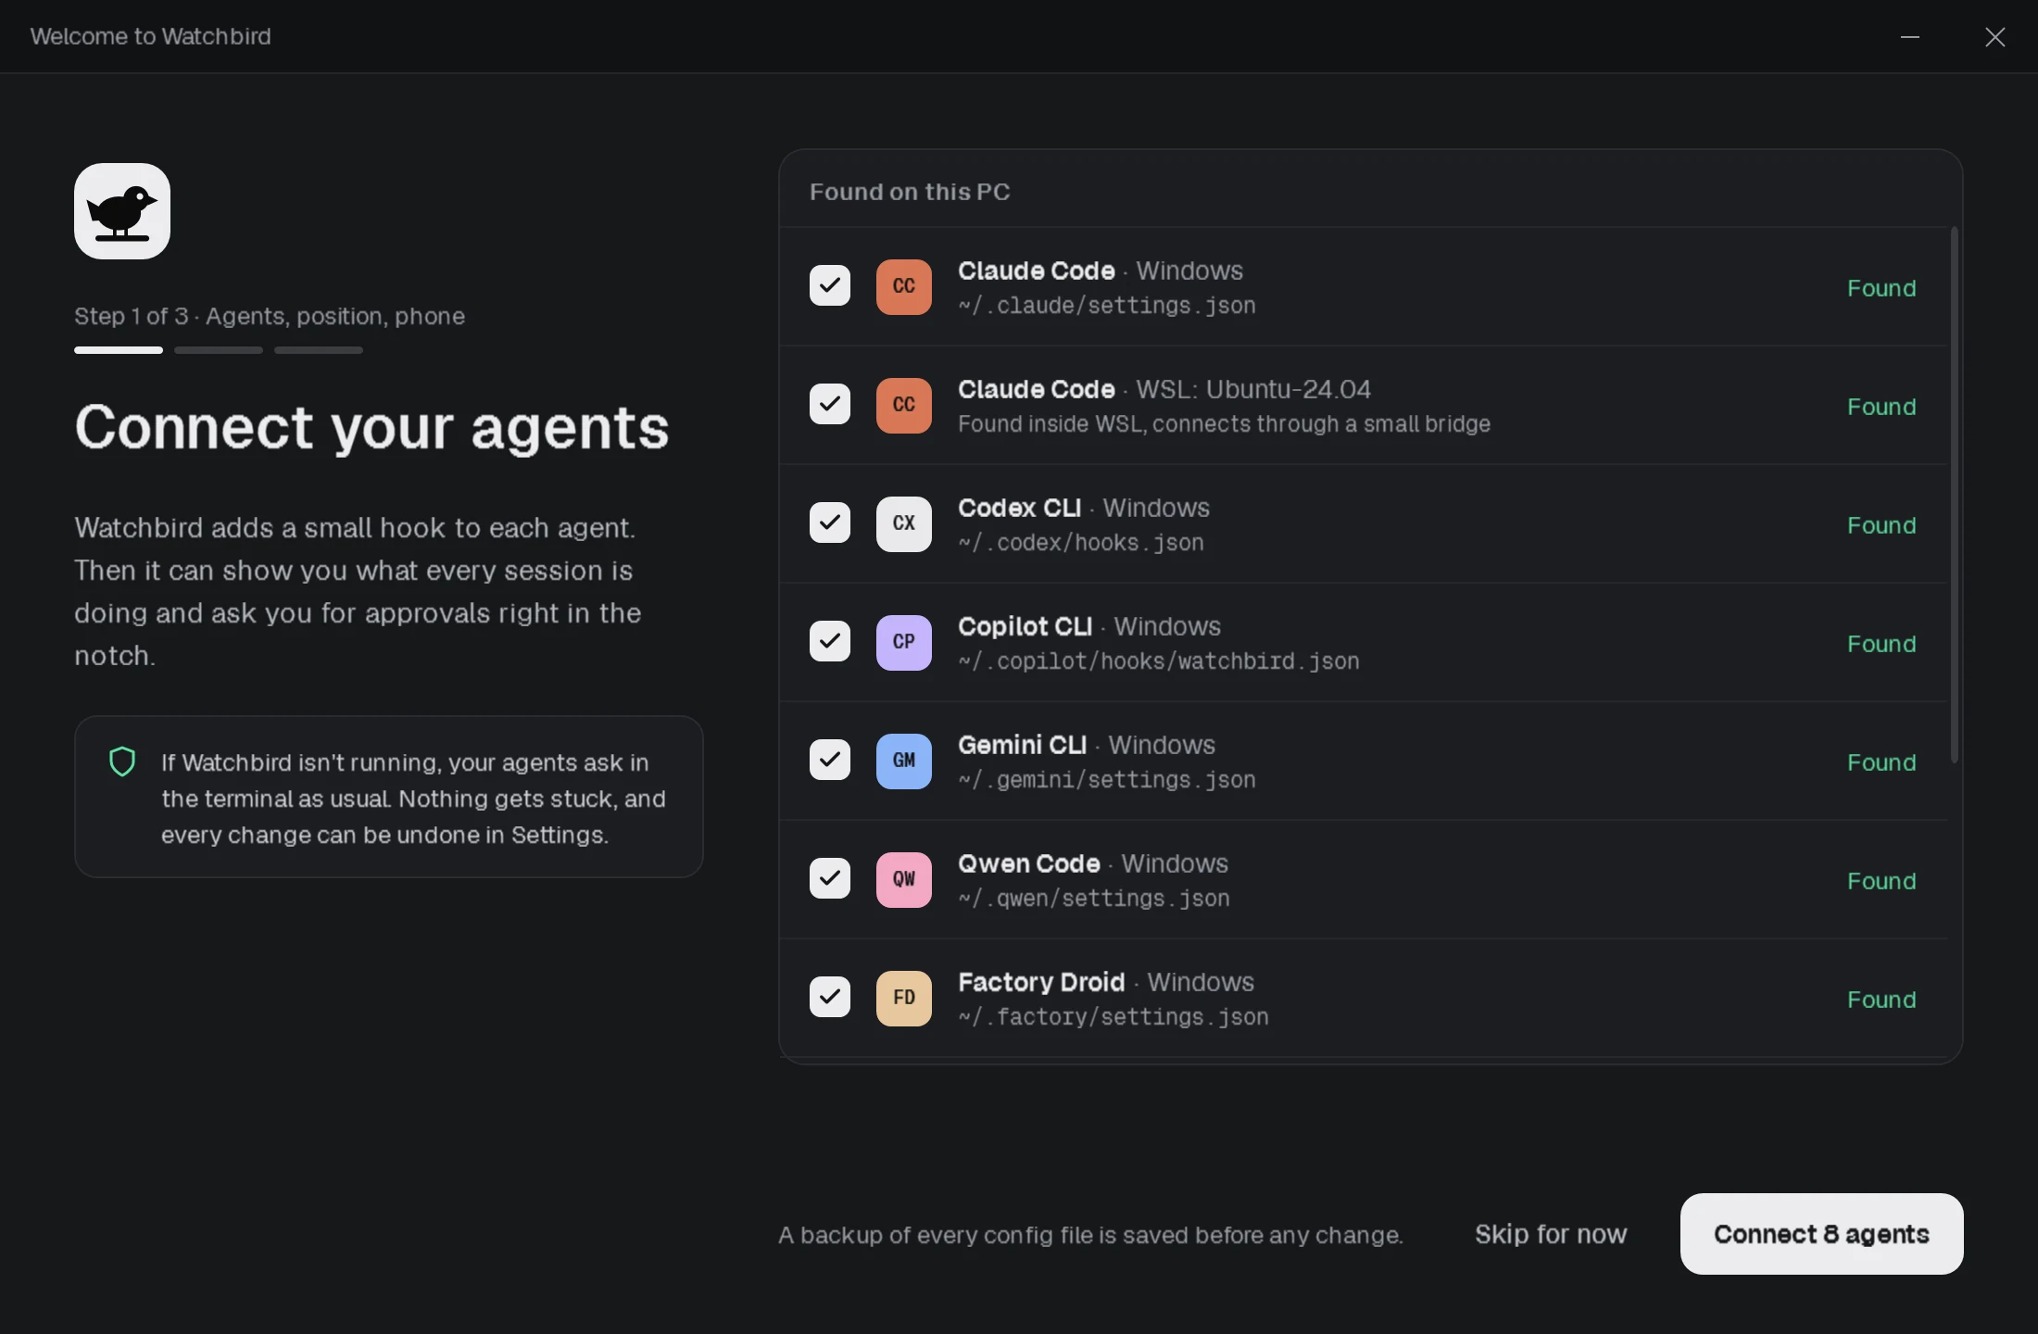Image resolution: width=2038 pixels, height=1334 pixels.
Task: Click the second step progress bar segment
Action: point(219,350)
